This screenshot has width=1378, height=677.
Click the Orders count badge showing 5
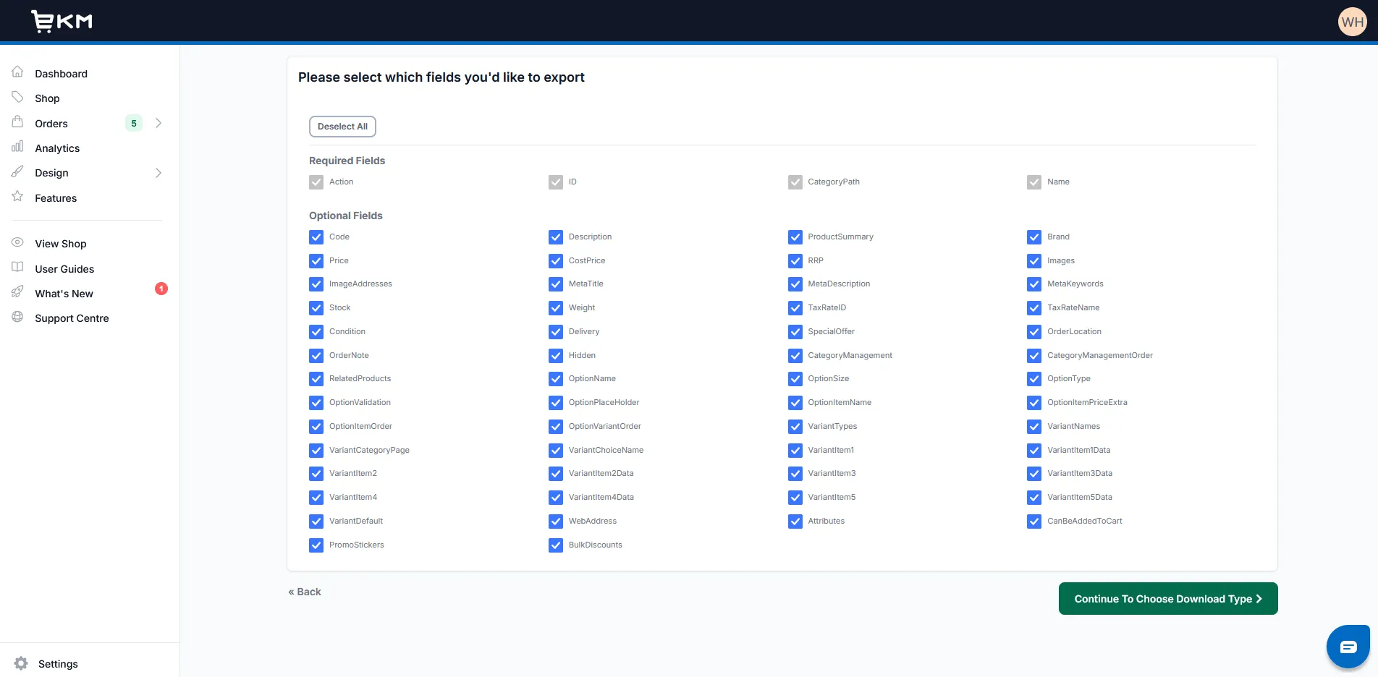tap(134, 124)
